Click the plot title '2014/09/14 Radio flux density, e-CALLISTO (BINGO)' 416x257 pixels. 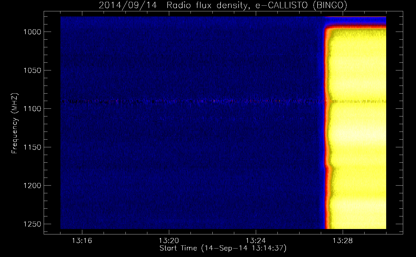[223, 5]
